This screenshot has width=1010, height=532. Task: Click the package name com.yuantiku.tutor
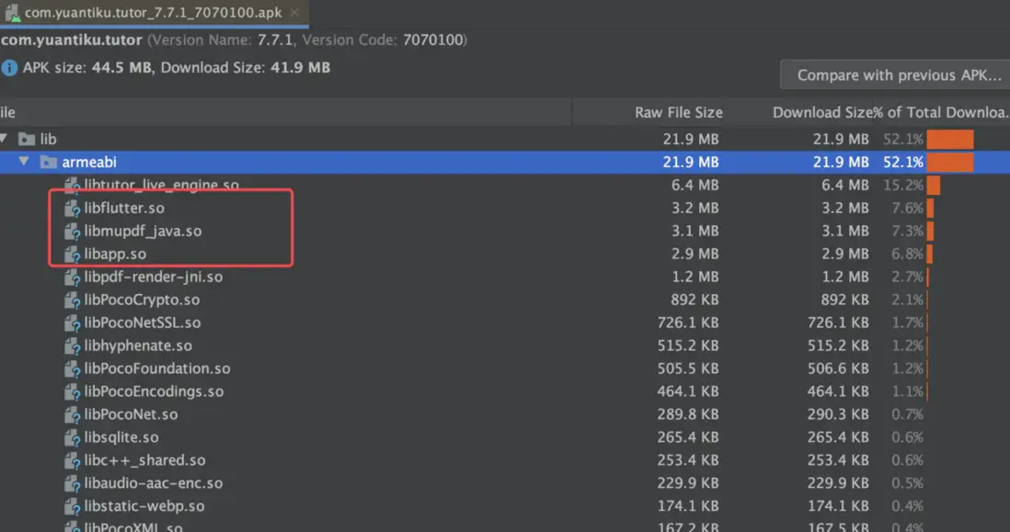point(72,40)
